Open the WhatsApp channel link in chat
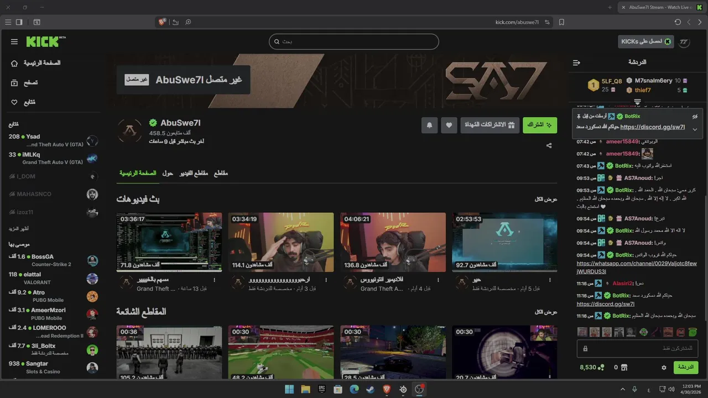The image size is (708, 398). tap(637, 268)
